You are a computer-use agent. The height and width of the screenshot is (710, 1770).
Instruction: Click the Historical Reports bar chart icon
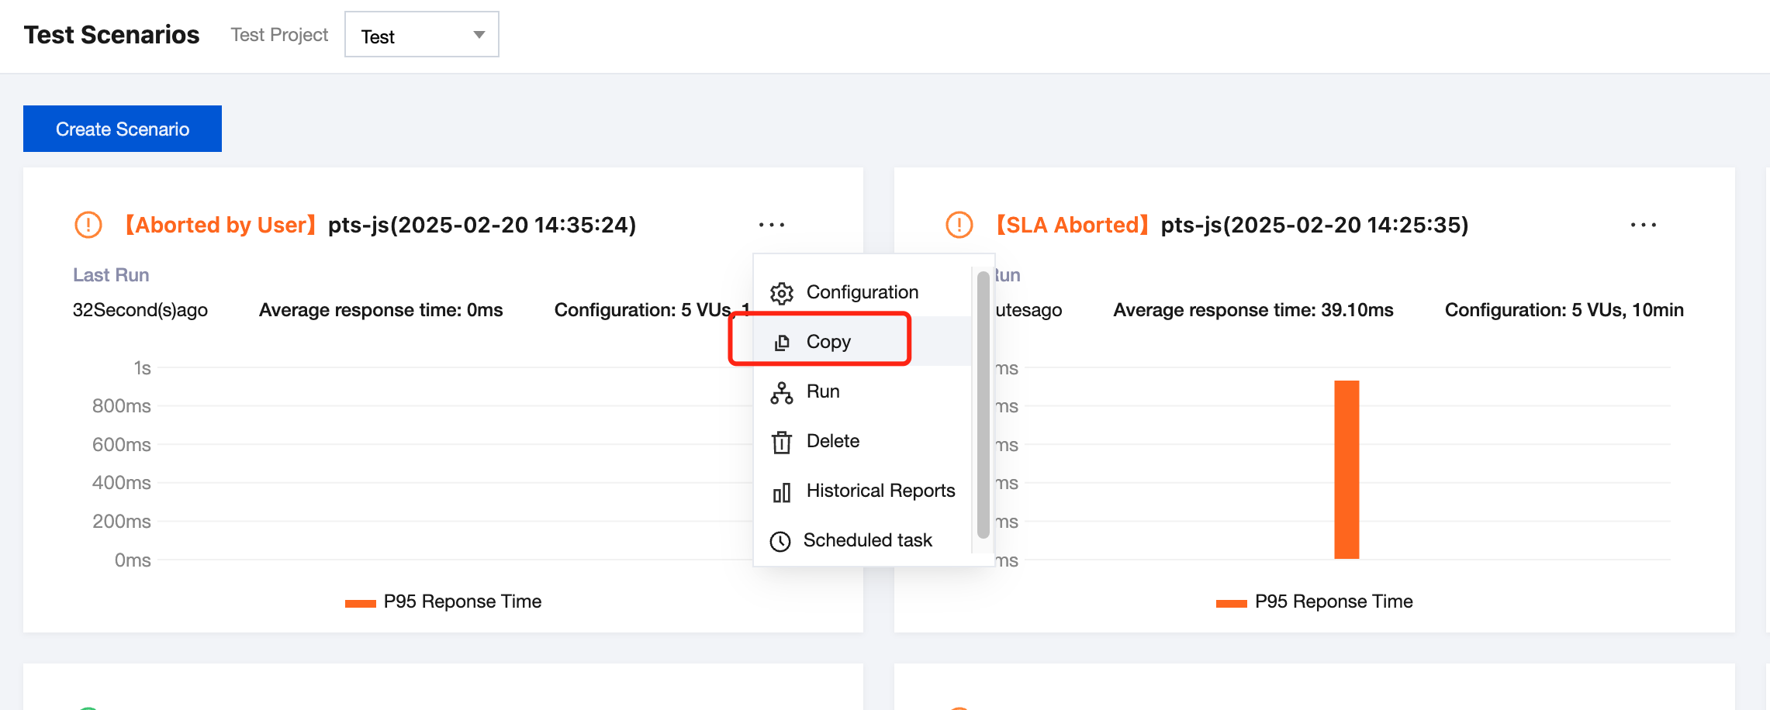(x=782, y=492)
